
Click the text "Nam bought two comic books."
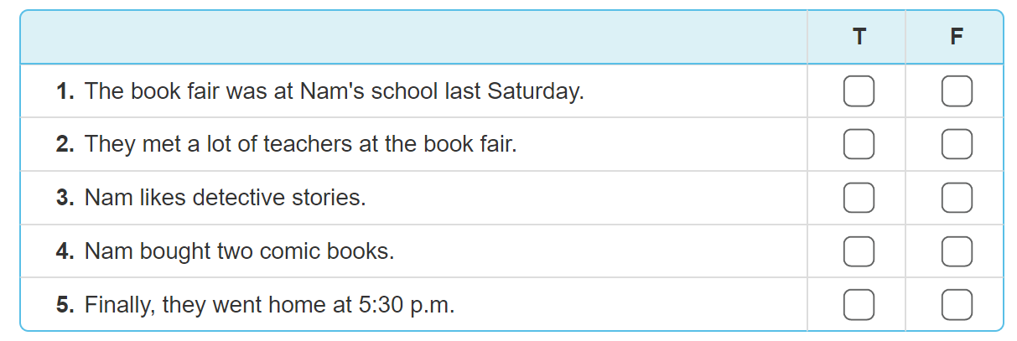(x=239, y=251)
